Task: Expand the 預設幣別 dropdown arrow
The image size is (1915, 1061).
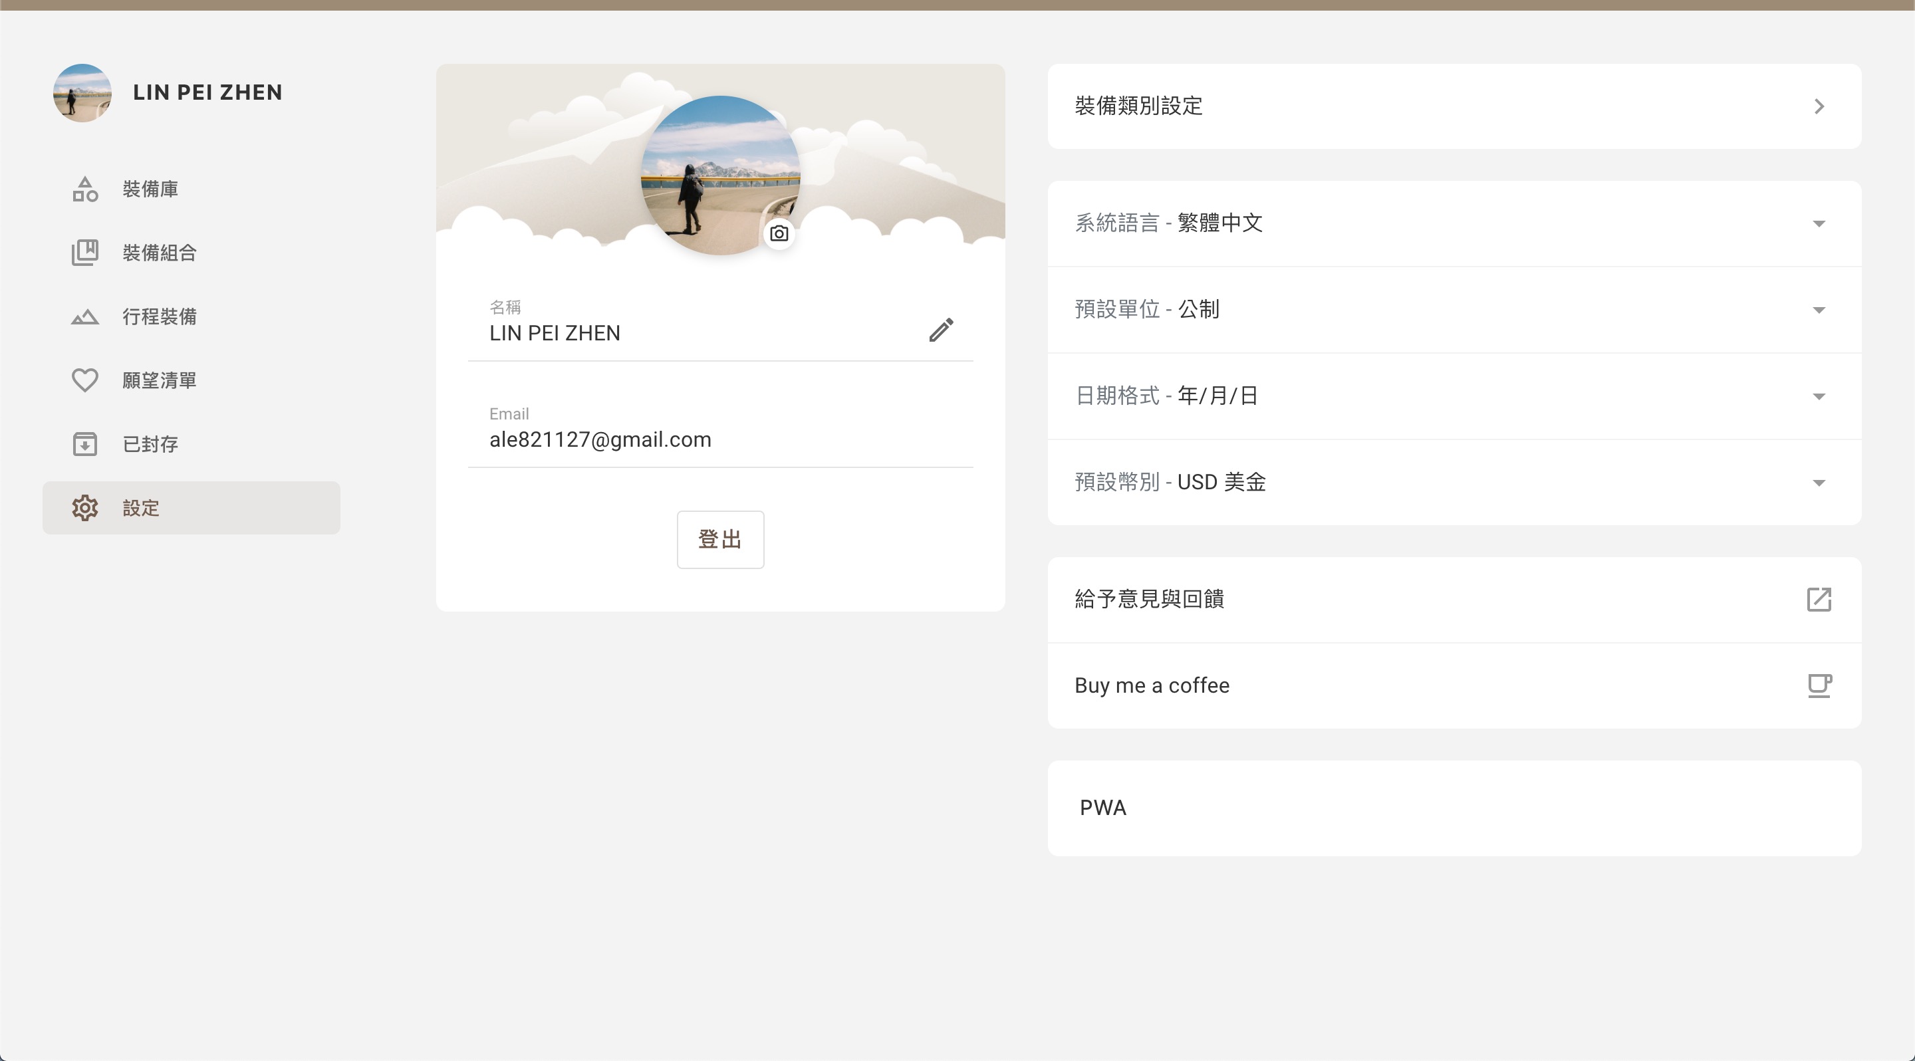Action: (1819, 483)
